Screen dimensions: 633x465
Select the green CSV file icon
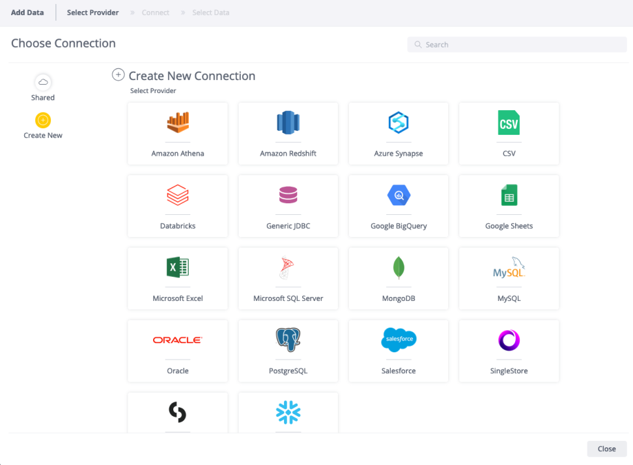click(509, 122)
